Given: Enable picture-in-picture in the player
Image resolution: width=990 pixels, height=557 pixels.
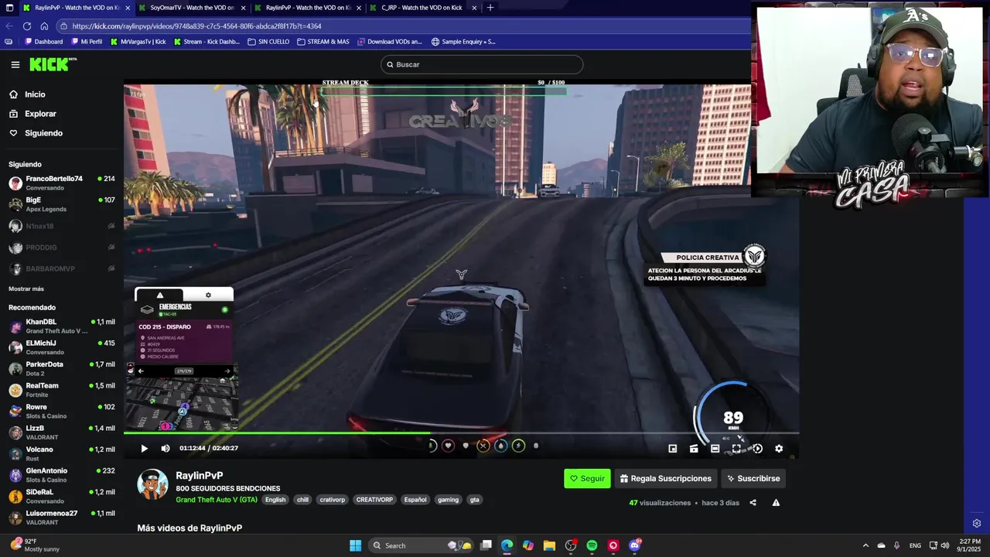Looking at the screenshot, I should (673, 448).
